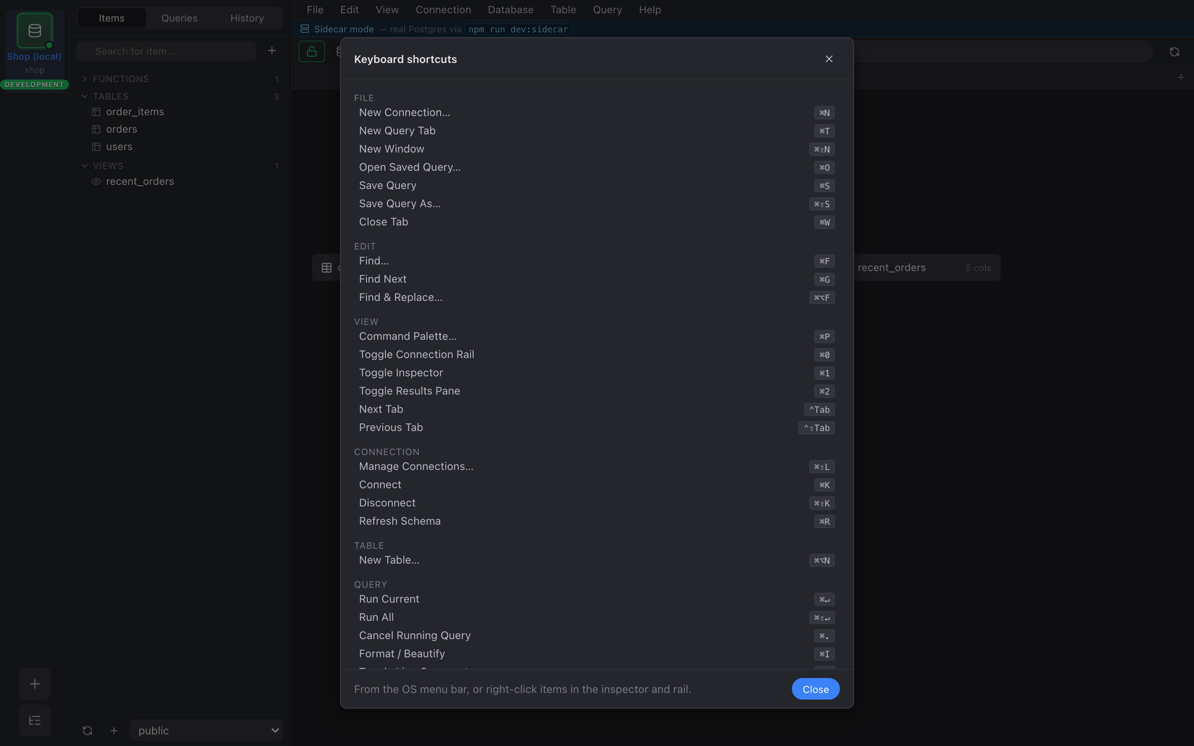The image size is (1194, 746).
Task: Click the table icon next to order_items
Action: coord(96,112)
